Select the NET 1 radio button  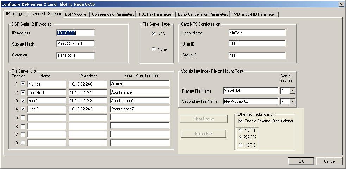tap(241, 130)
